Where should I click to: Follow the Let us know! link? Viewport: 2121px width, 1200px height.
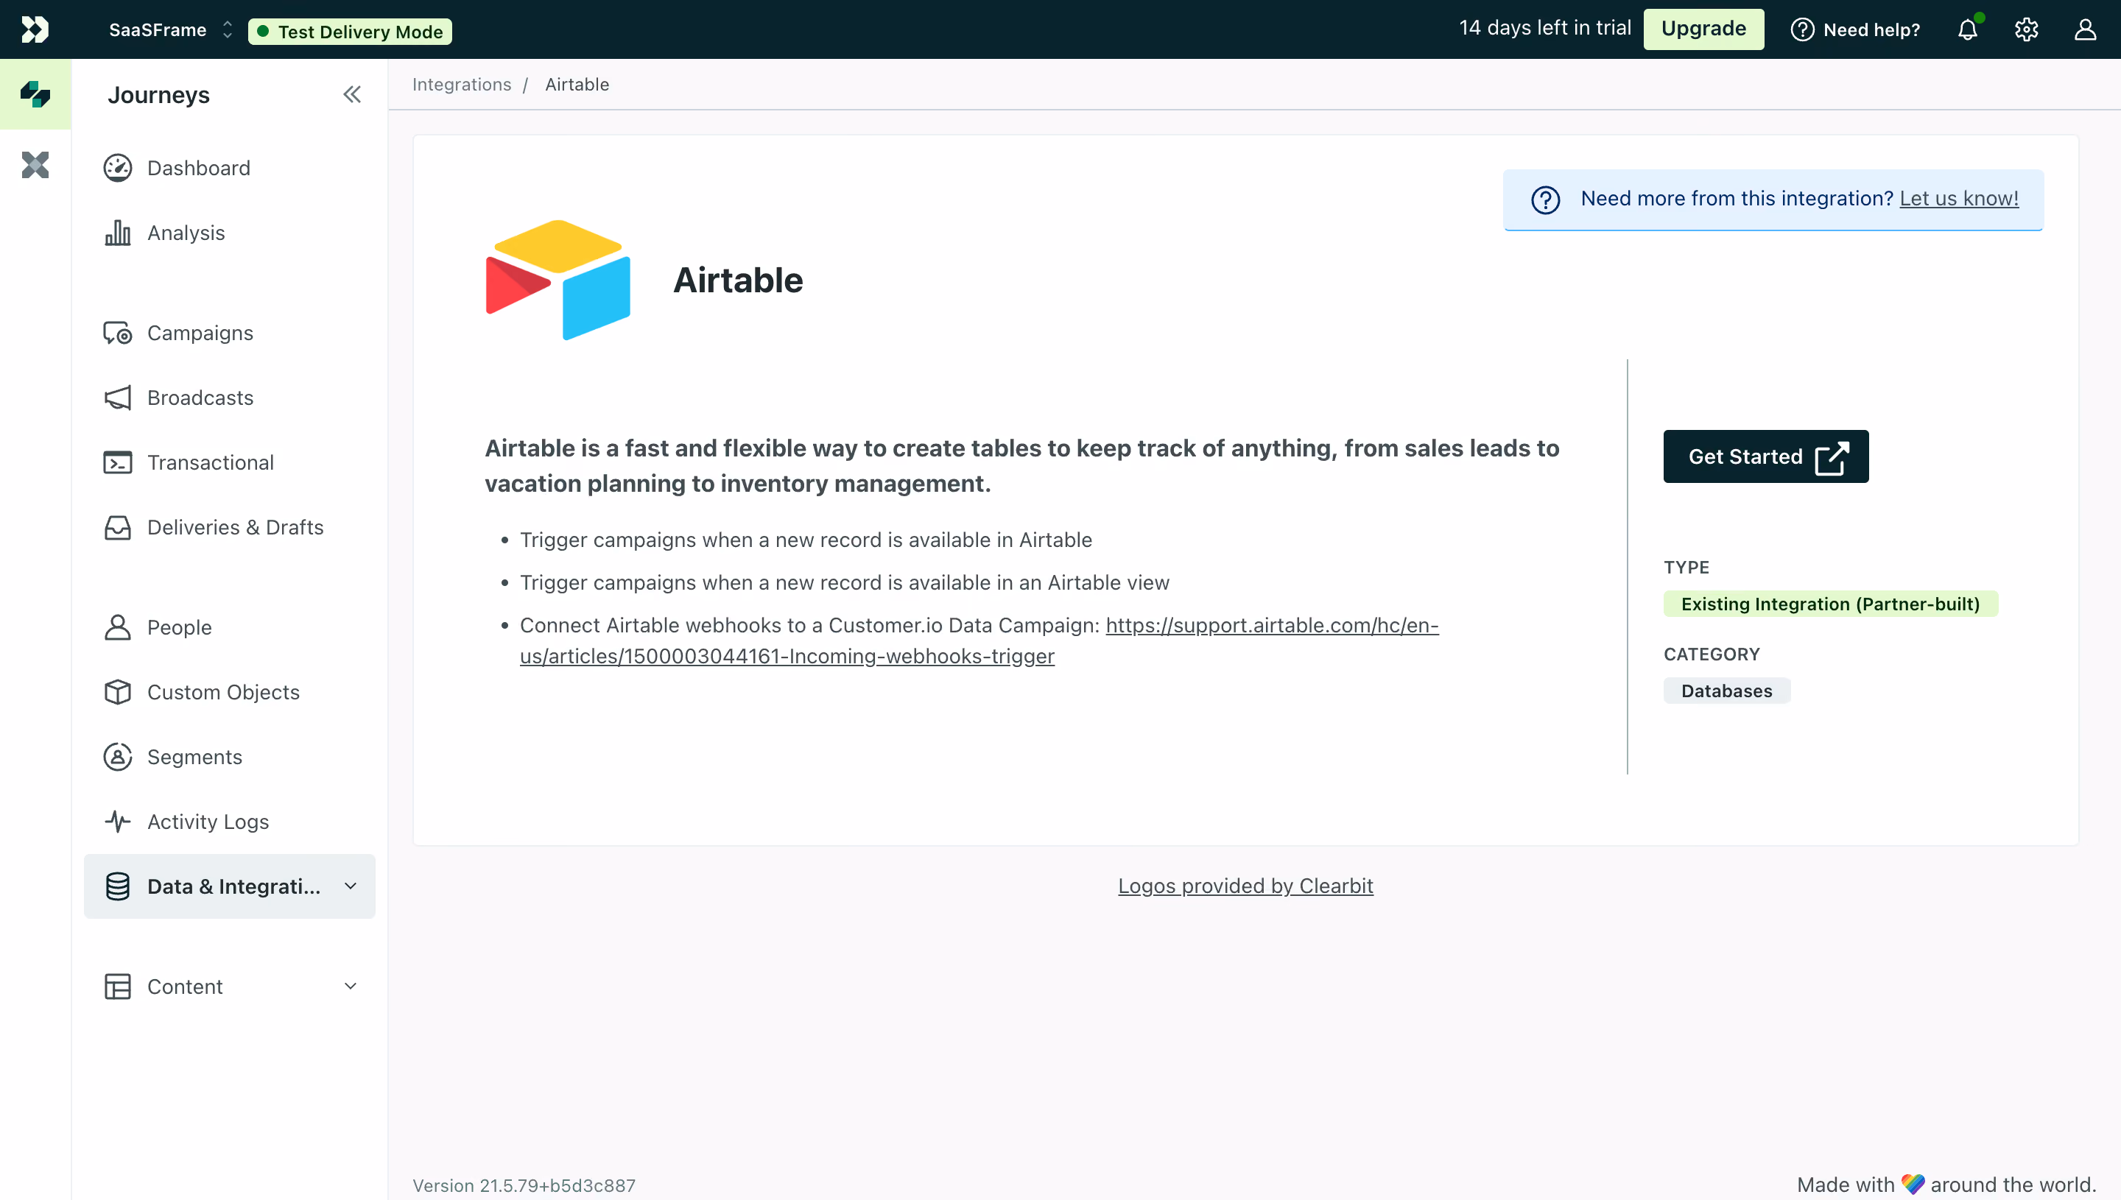pyautogui.click(x=1958, y=199)
